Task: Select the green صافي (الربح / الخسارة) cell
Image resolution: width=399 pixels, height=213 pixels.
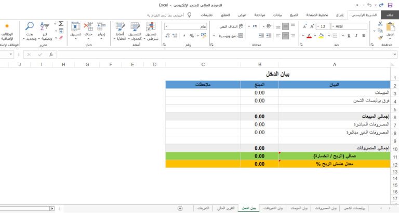Action: 335,156
